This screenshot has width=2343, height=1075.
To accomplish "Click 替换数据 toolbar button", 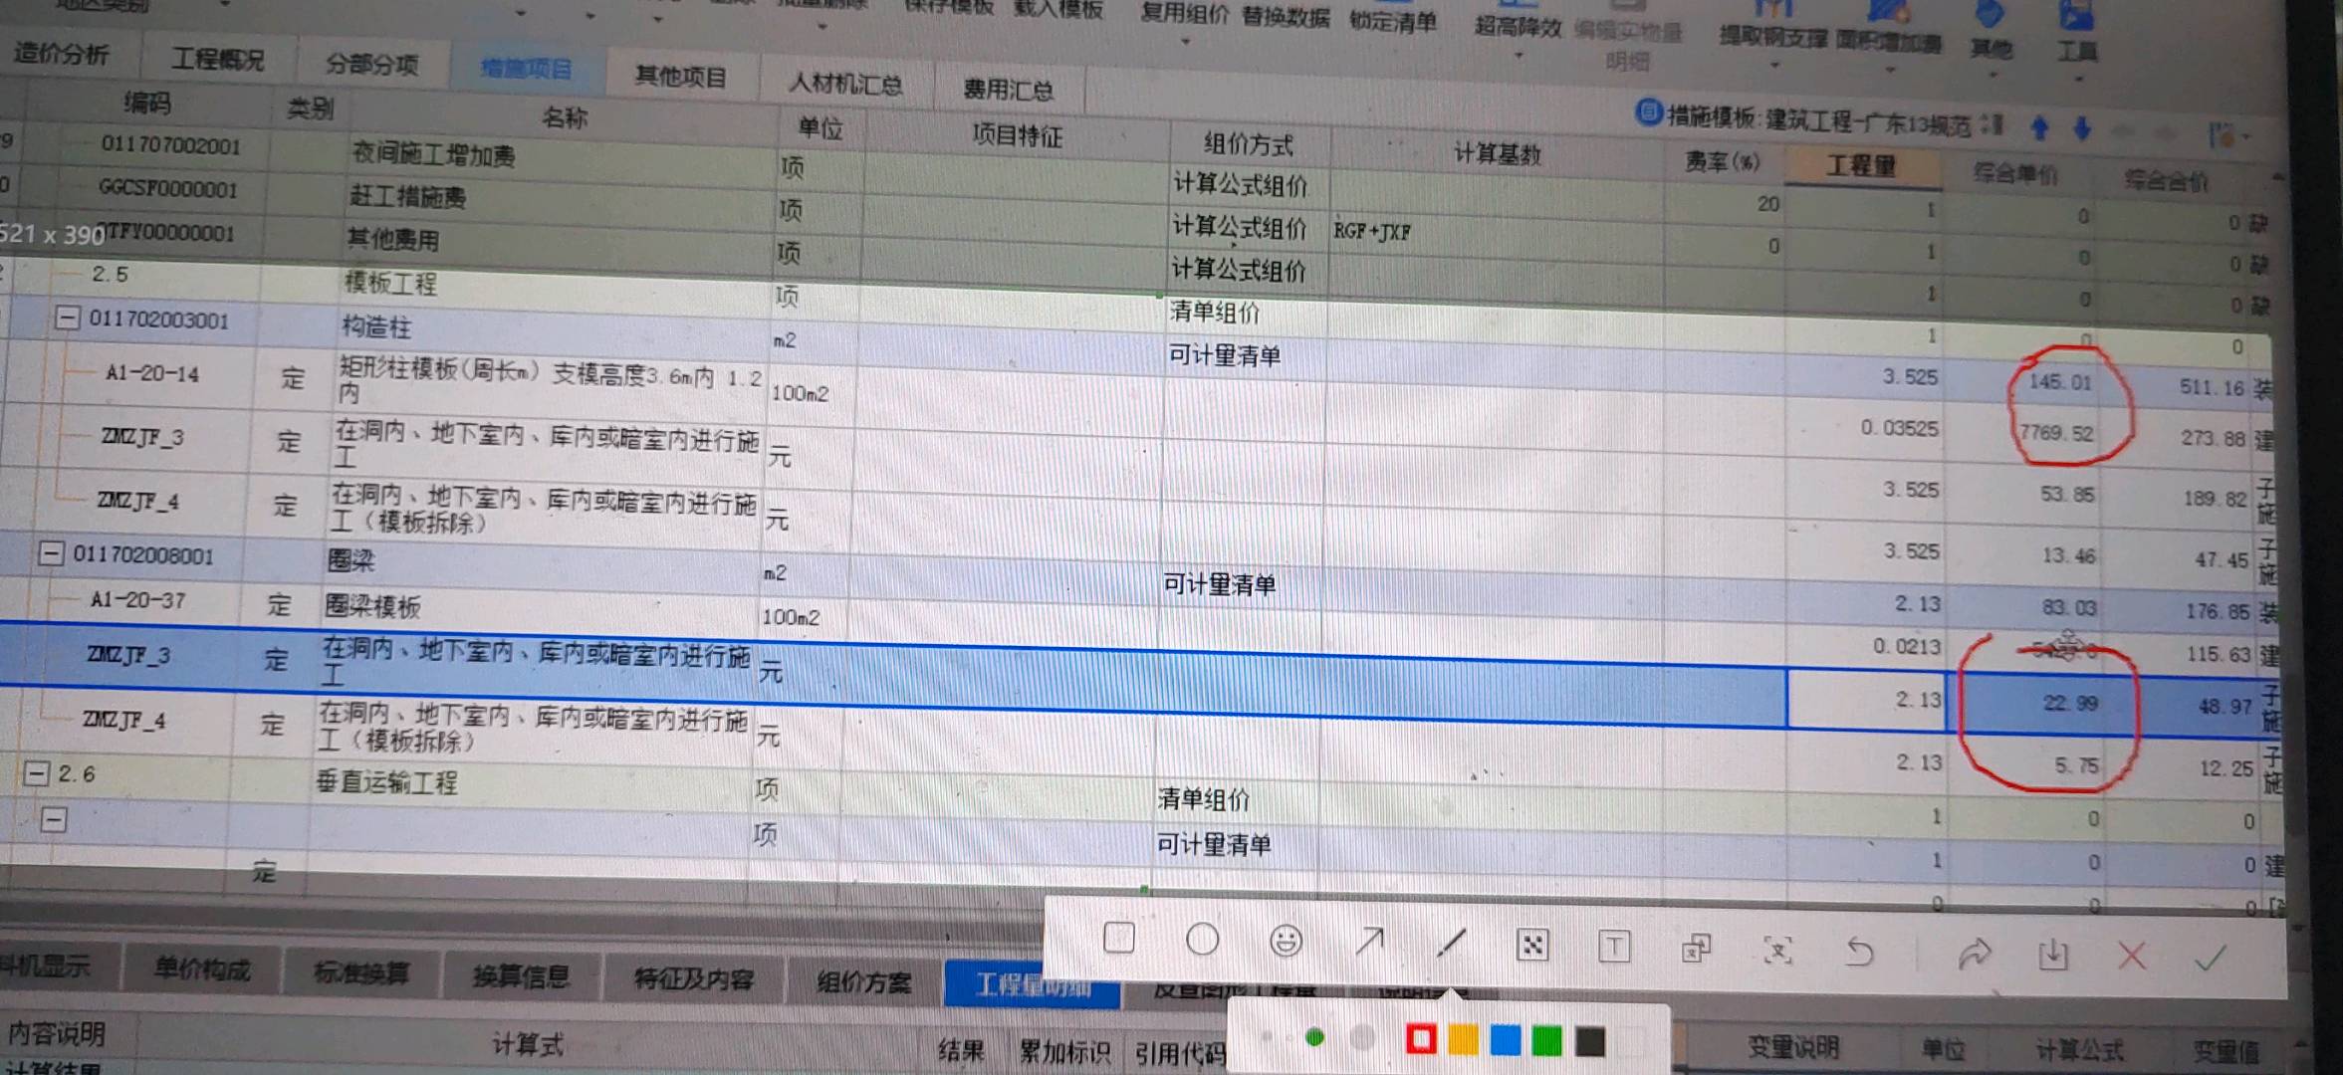I will click(x=1286, y=17).
